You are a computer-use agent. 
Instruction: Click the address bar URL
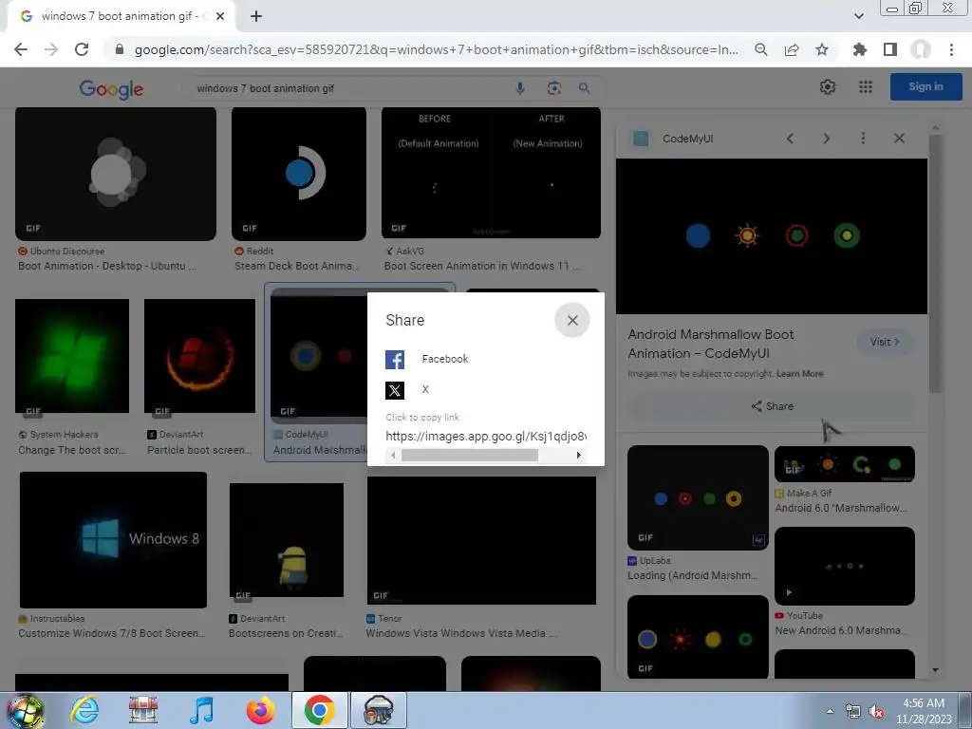[437, 49]
